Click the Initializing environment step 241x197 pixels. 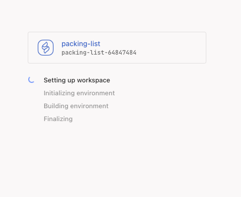(79, 93)
